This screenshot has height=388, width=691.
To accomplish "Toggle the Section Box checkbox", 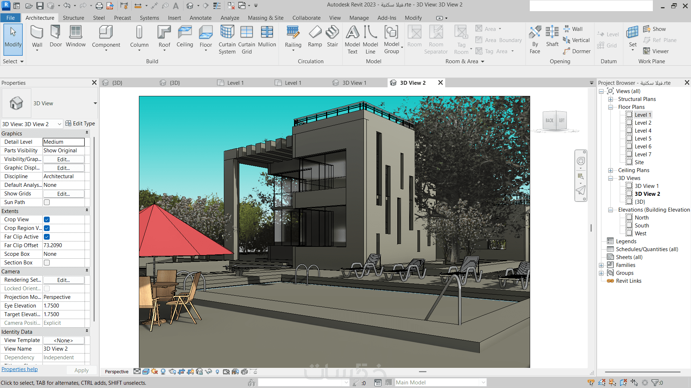I will click(x=47, y=263).
